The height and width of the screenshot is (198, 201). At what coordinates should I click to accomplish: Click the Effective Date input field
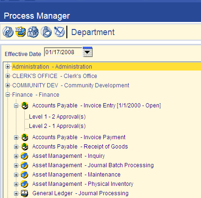(x=63, y=52)
